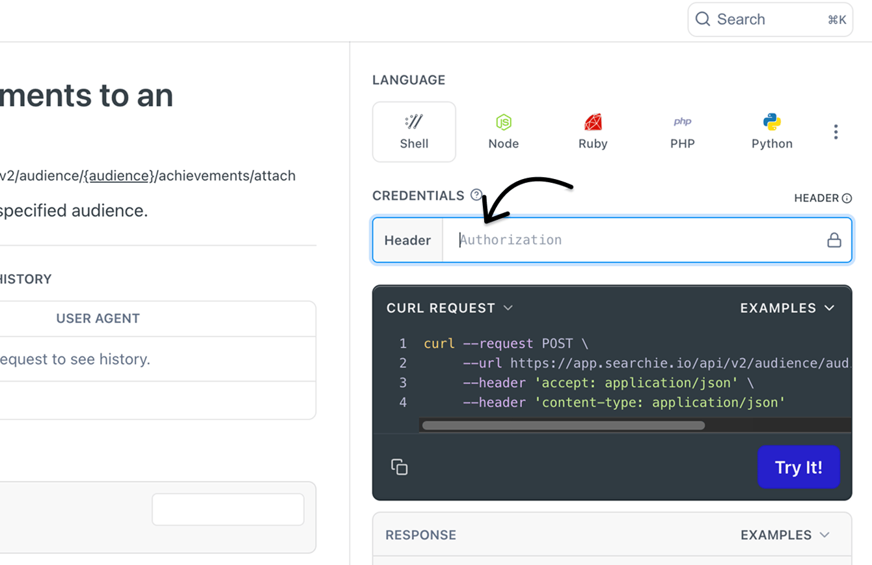
Task: Click the 'content-type: application/json' code line
Action: click(624, 402)
